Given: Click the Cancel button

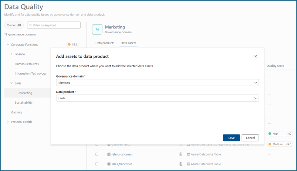Looking at the screenshot, I should [250, 138].
